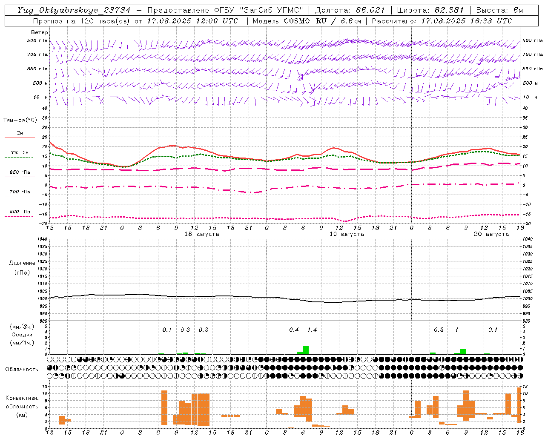Select the latitude value Широта: 62.381
This screenshot has height=436, width=545.
(x=430, y=10)
